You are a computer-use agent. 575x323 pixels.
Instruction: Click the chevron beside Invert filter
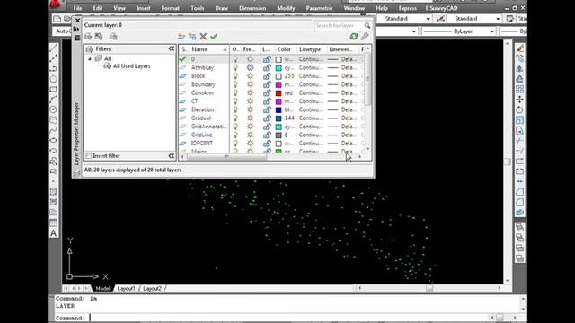click(x=172, y=155)
